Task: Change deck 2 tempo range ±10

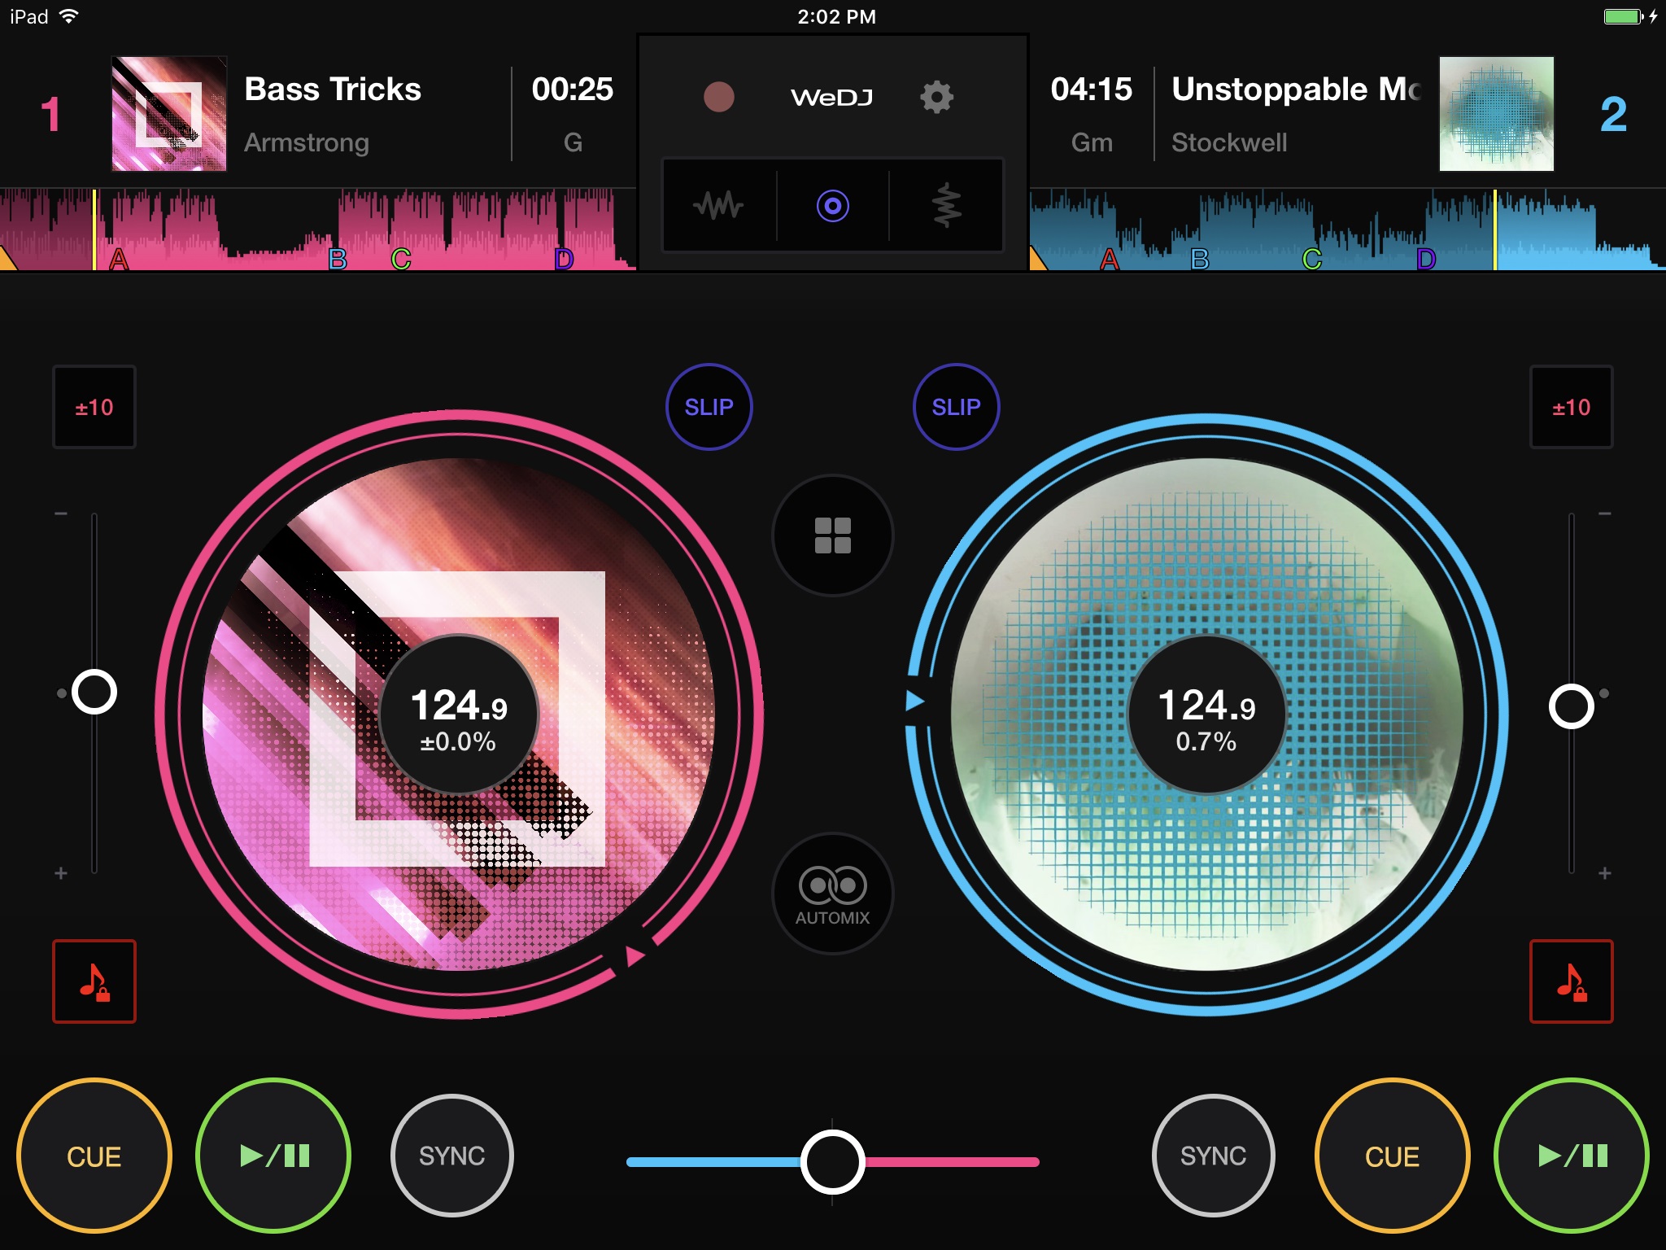Action: click(1571, 407)
